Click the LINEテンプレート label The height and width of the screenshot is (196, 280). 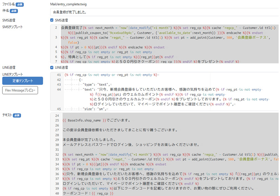13,74
